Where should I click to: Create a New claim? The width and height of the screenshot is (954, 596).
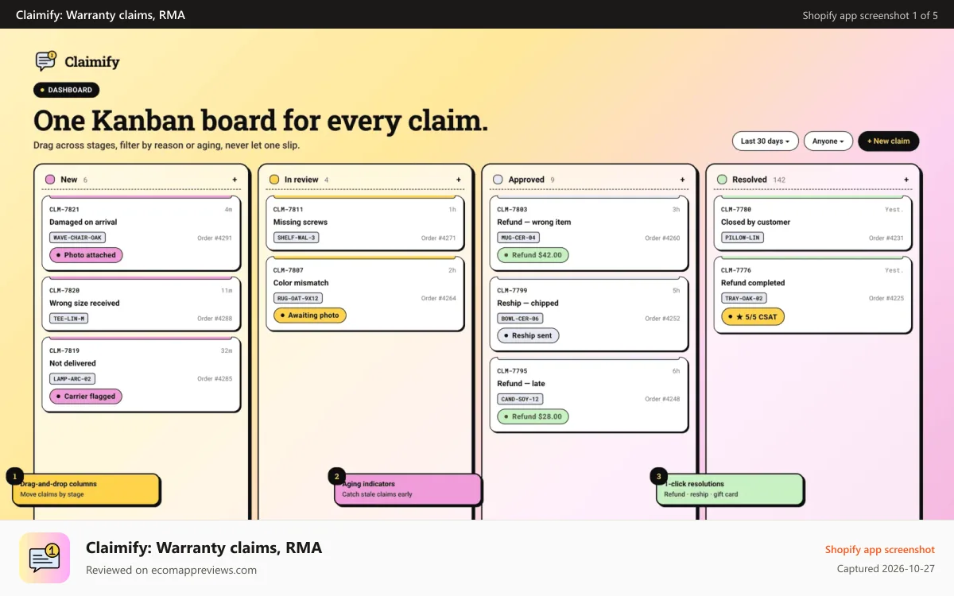point(889,141)
